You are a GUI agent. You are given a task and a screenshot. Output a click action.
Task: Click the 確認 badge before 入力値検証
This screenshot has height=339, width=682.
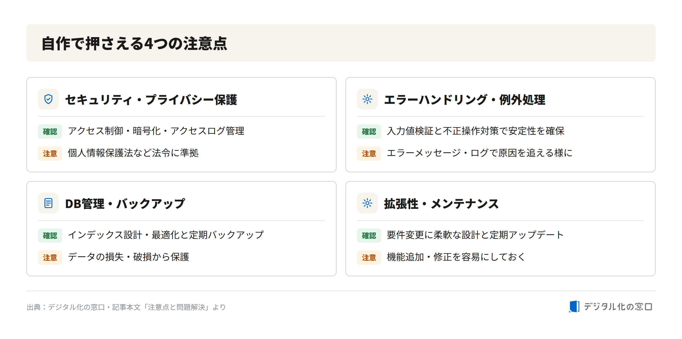pyautogui.click(x=369, y=132)
